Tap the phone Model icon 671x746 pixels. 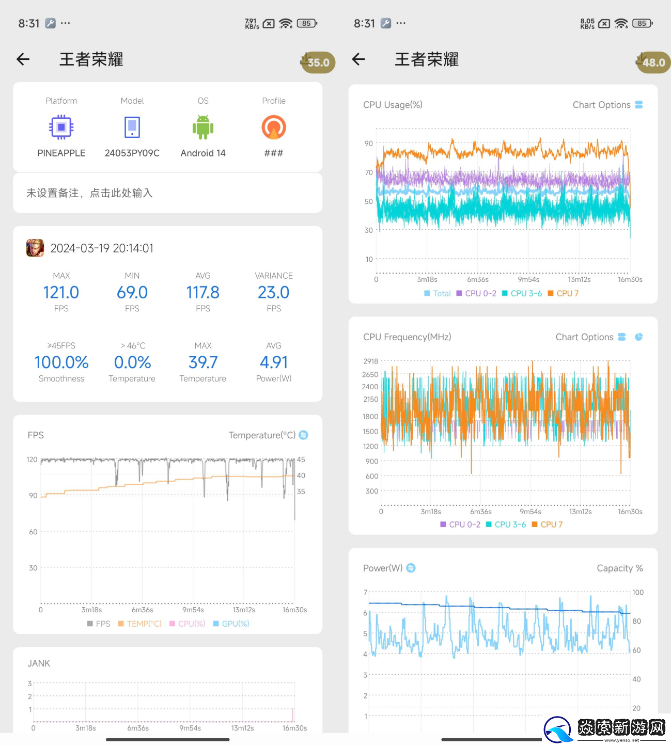[x=132, y=127]
